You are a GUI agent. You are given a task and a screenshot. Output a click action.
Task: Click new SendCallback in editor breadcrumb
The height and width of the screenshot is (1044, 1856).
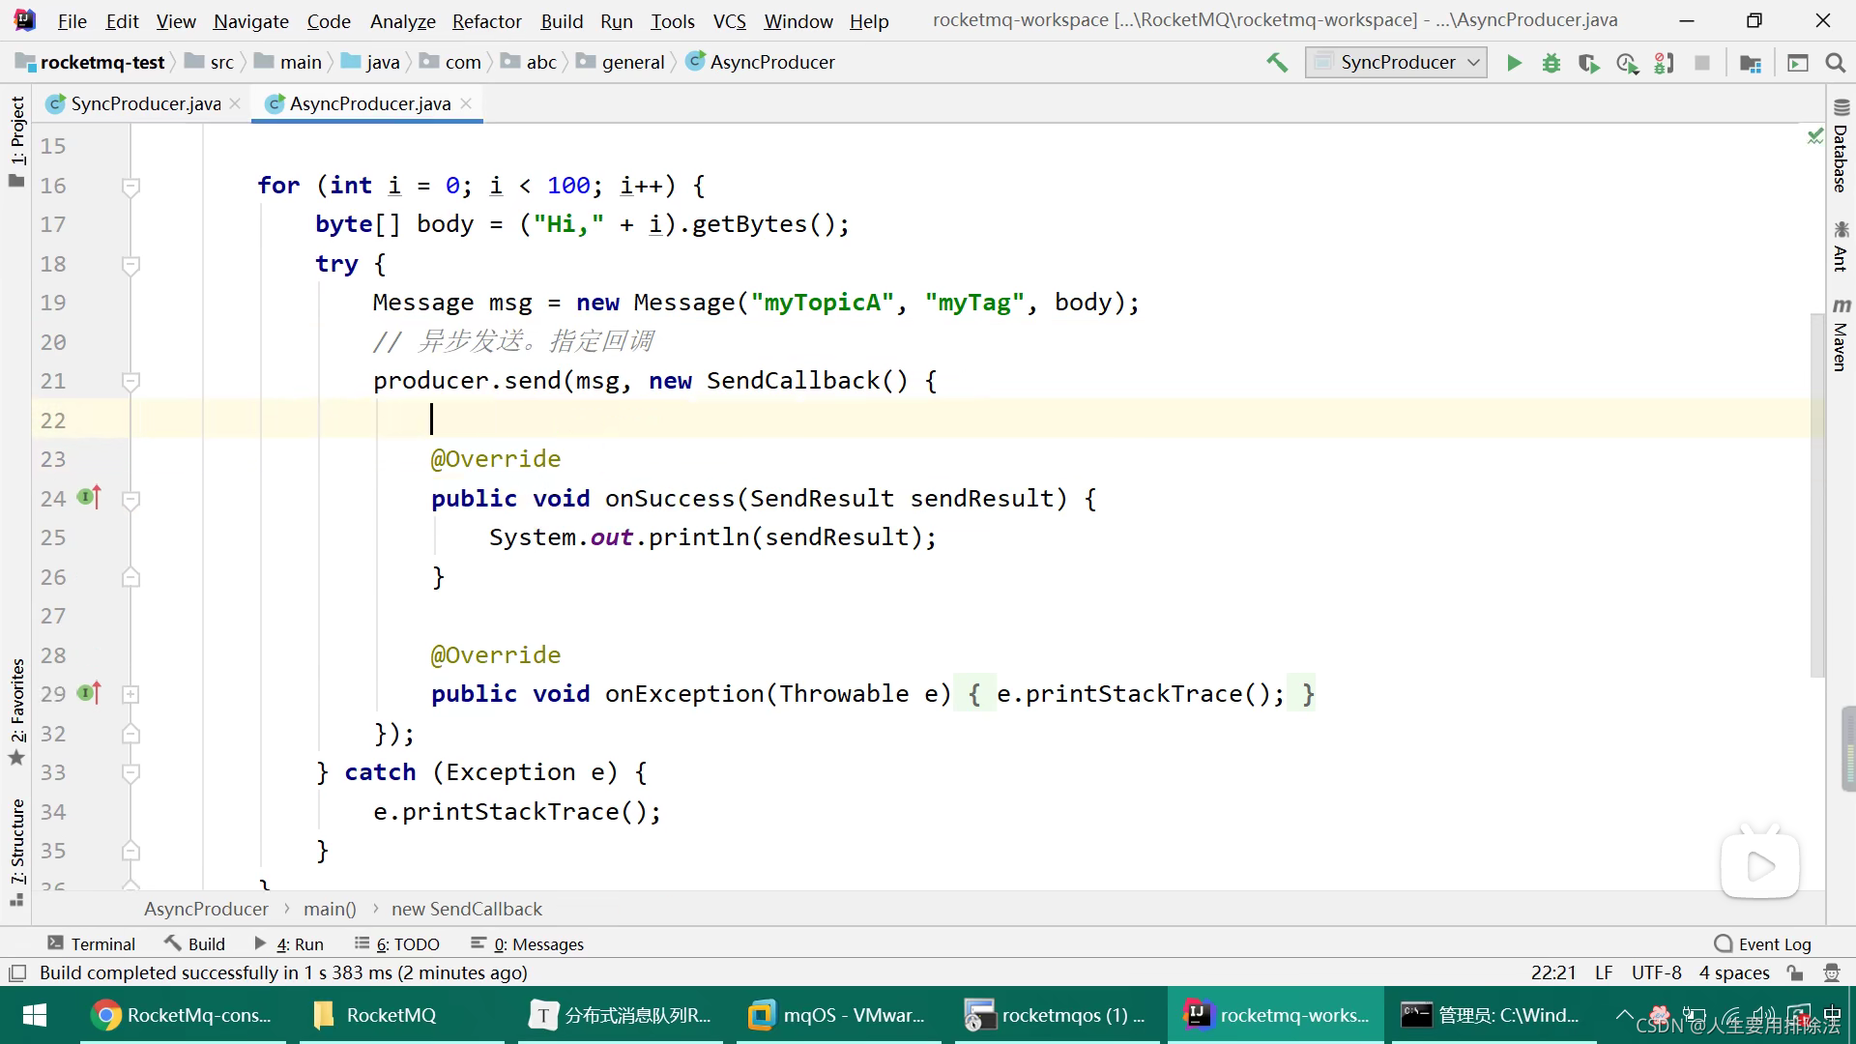pyautogui.click(x=467, y=909)
